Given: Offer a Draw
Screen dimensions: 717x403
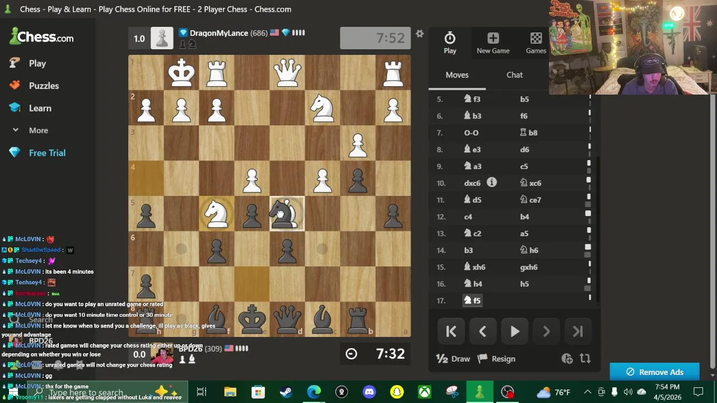Looking at the screenshot, I should [x=453, y=359].
